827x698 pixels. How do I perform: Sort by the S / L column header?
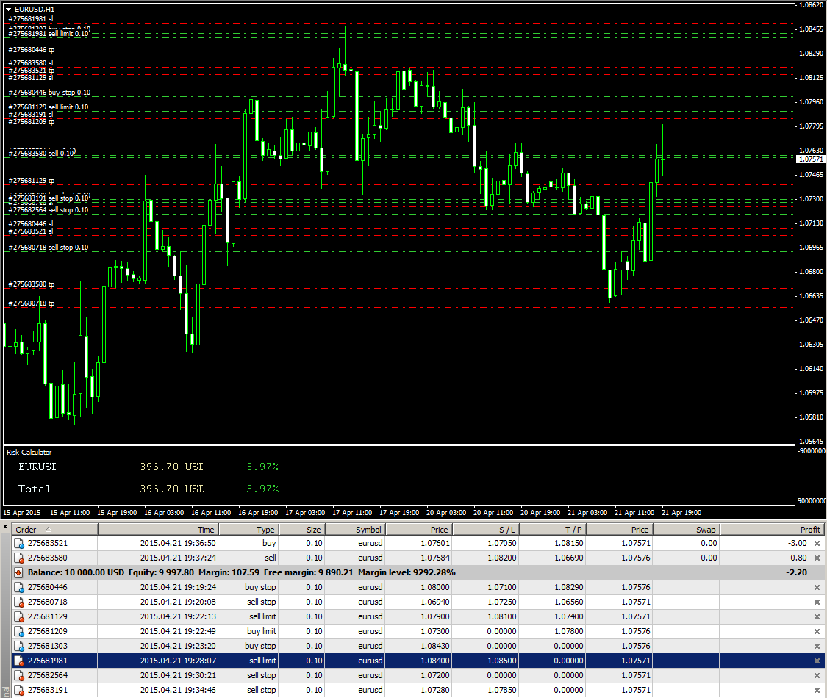(x=486, y=529)
